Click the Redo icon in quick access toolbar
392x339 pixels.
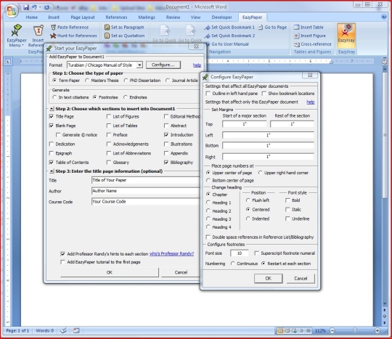coord(46,7)
